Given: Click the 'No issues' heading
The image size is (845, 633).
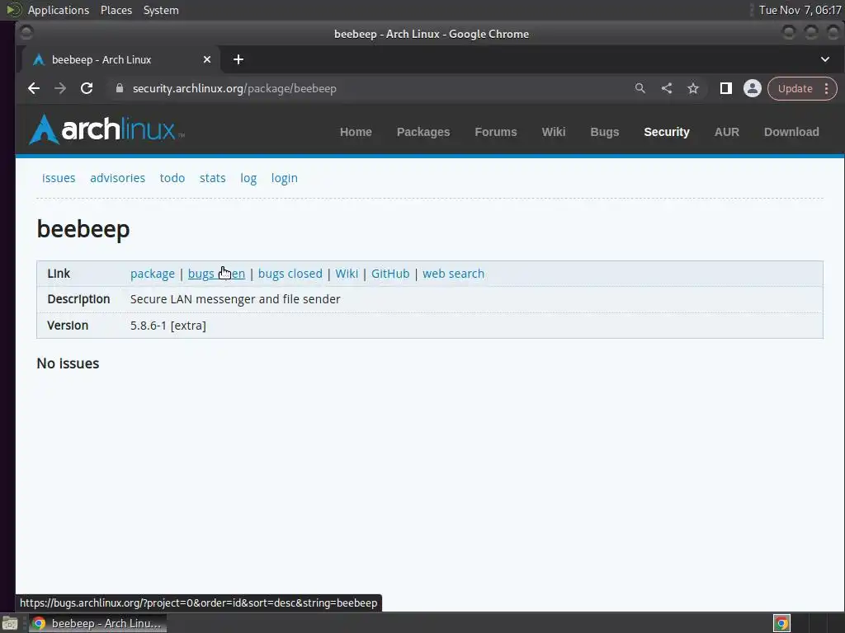Looking at the screenshot, I should click(68, 363).
